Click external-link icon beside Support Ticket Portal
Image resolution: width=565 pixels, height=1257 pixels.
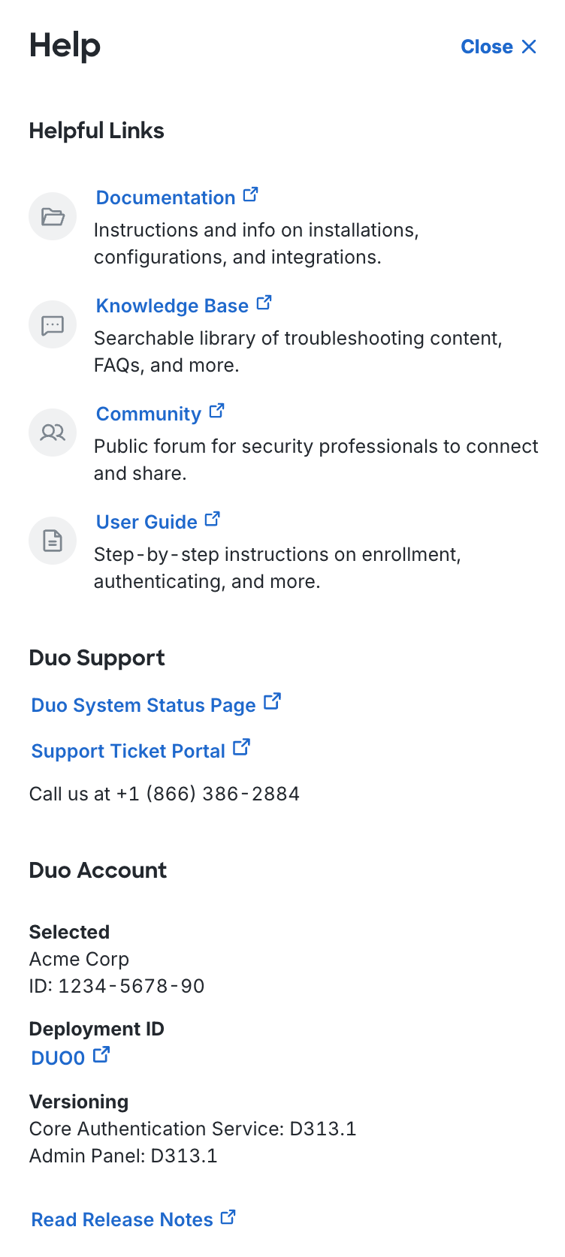[242, 748]
